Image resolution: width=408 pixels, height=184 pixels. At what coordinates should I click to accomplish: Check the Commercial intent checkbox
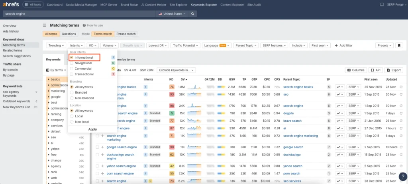[72, 69]
